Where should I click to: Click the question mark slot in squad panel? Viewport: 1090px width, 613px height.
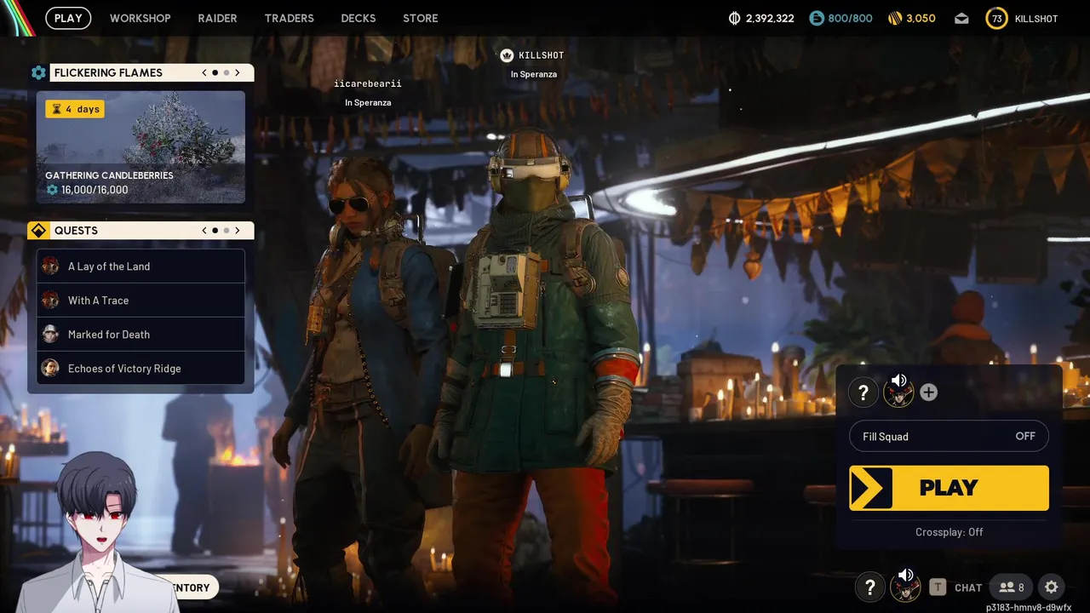(863, 392)
